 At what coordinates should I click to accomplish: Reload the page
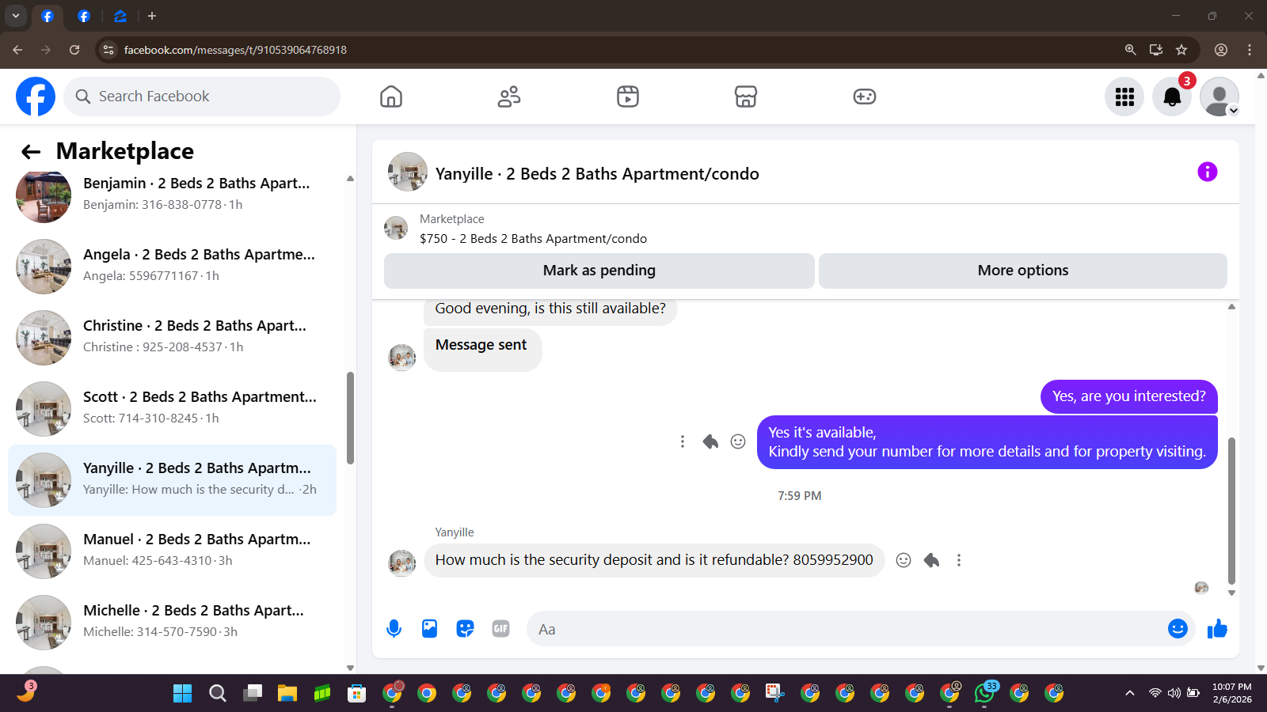click(x=74, y=50)
